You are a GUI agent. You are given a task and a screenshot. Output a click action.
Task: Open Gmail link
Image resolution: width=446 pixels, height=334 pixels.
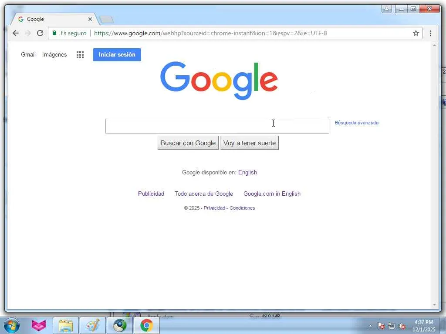tap(28, 54)
